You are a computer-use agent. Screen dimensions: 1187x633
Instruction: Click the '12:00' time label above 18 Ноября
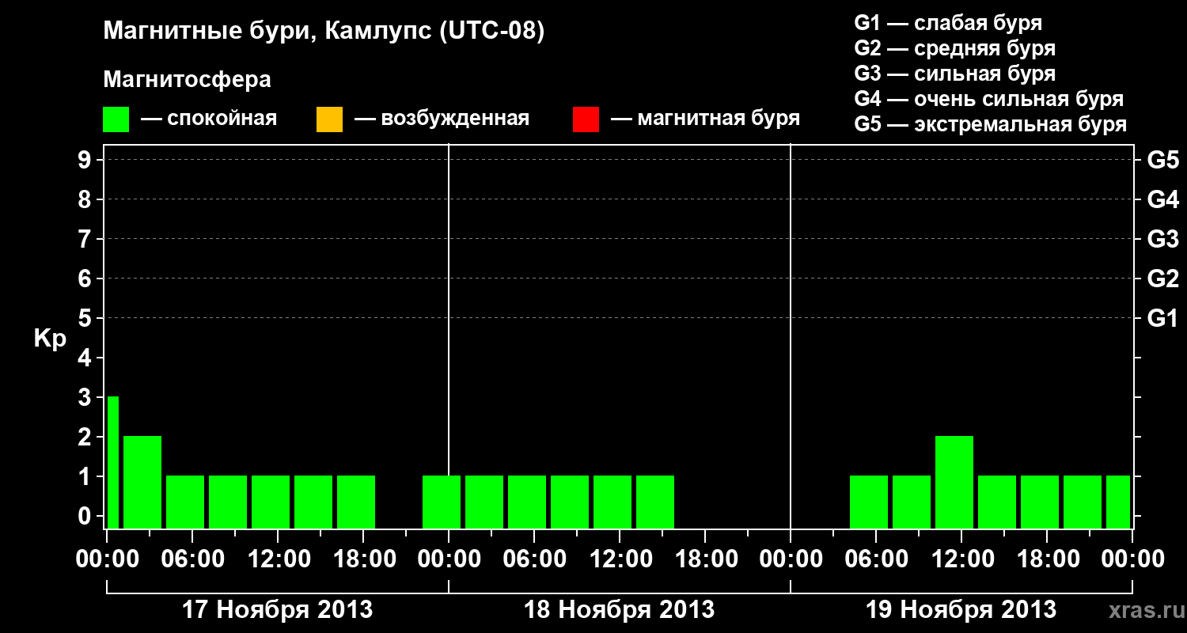620,559
